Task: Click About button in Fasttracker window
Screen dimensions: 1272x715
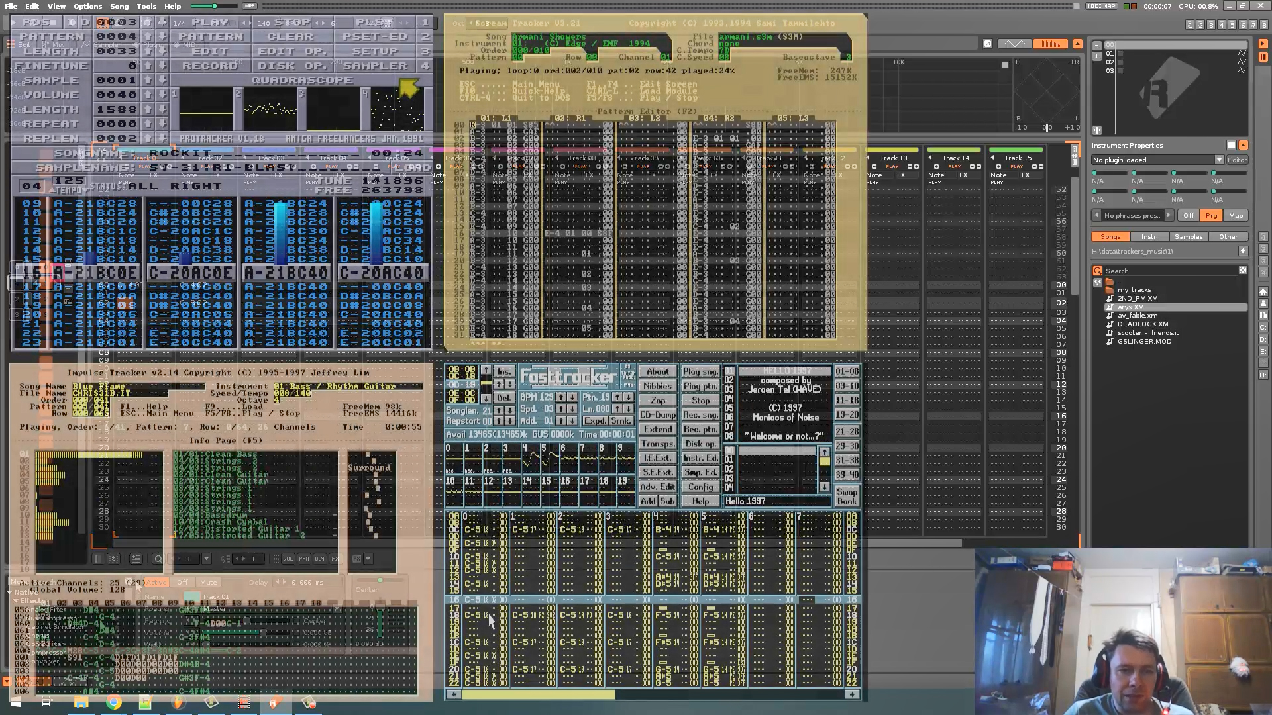Action: pyautogui.click(x=658, y=371)
